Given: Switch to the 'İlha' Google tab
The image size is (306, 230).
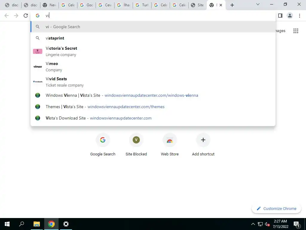Looking at the screenshot, I should point(123,5).
